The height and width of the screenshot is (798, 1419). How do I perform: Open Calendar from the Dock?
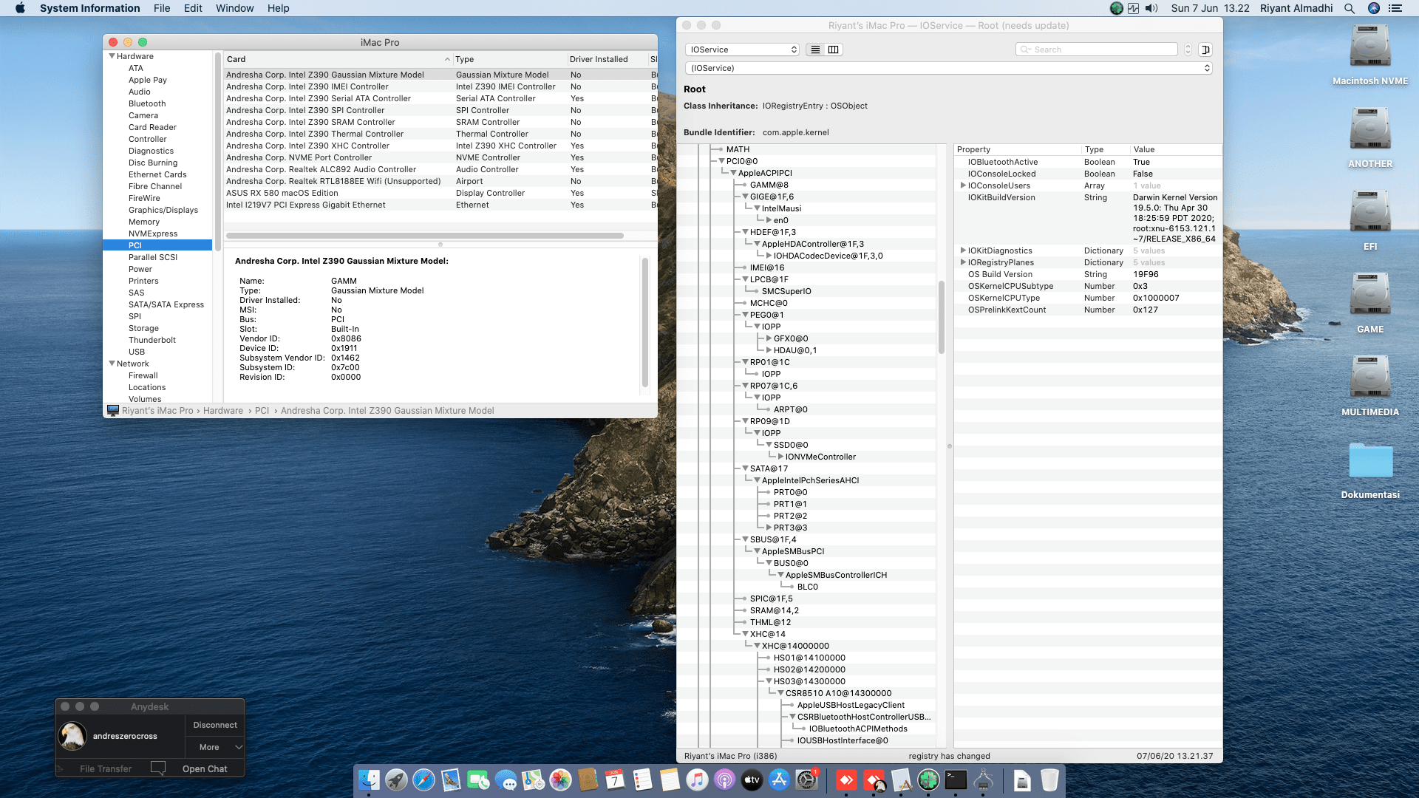615,780
